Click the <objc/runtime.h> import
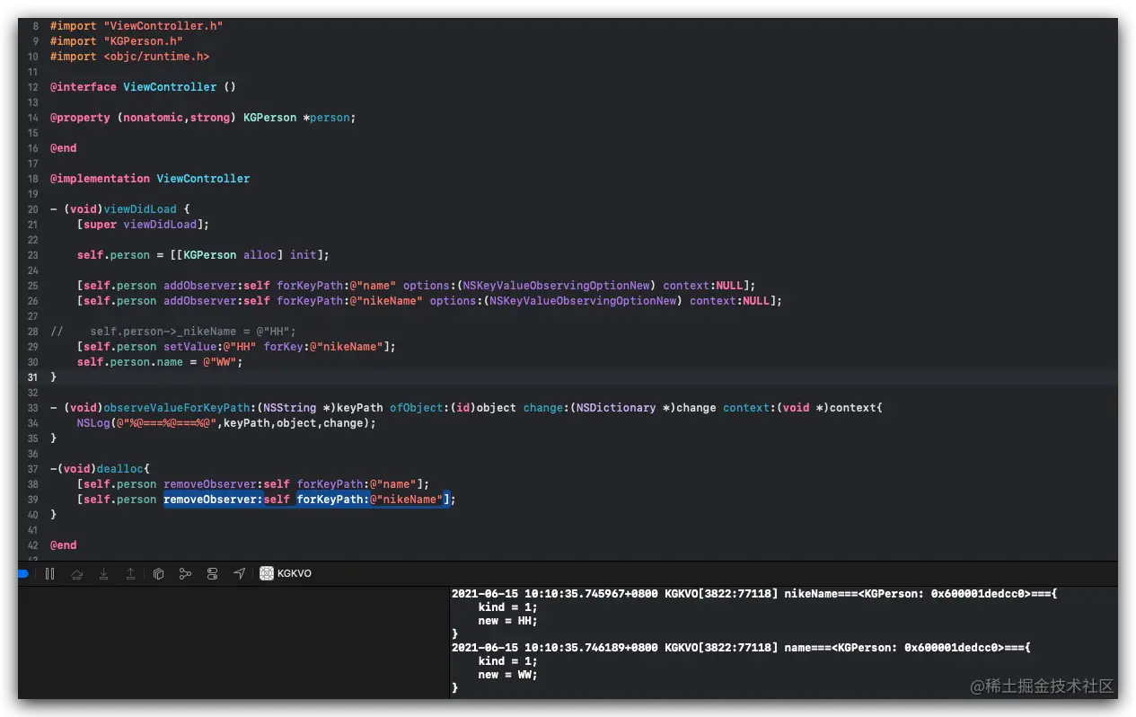The image size is (1136, 717). tap(156, 57)
